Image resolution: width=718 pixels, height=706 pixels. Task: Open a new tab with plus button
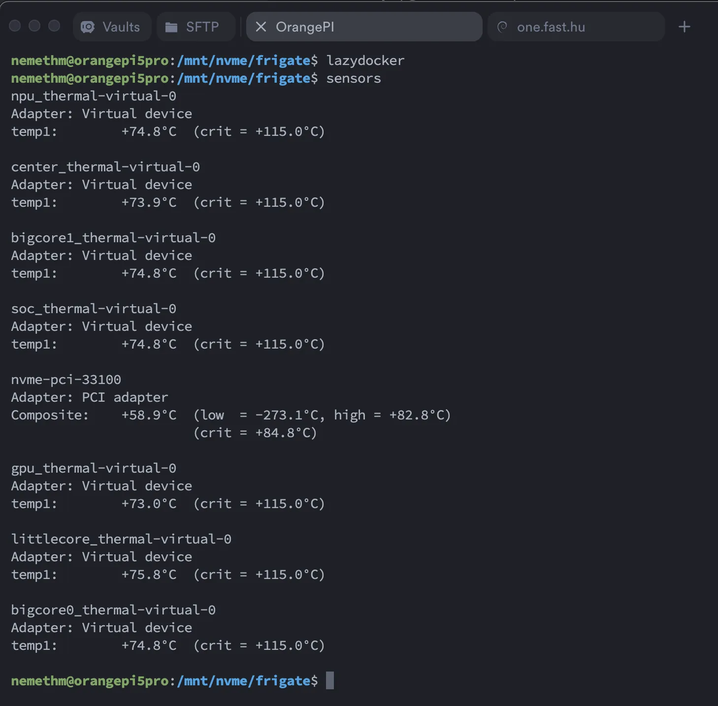(684, 27)
